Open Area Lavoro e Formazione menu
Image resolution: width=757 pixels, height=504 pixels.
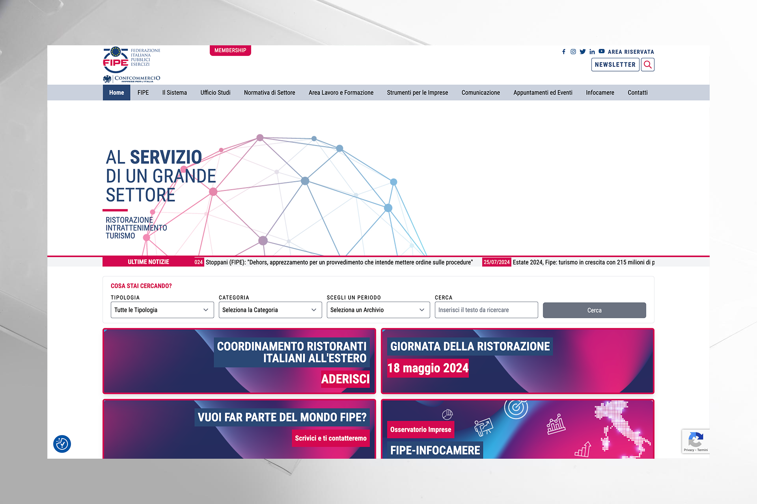tap(341, 93)
